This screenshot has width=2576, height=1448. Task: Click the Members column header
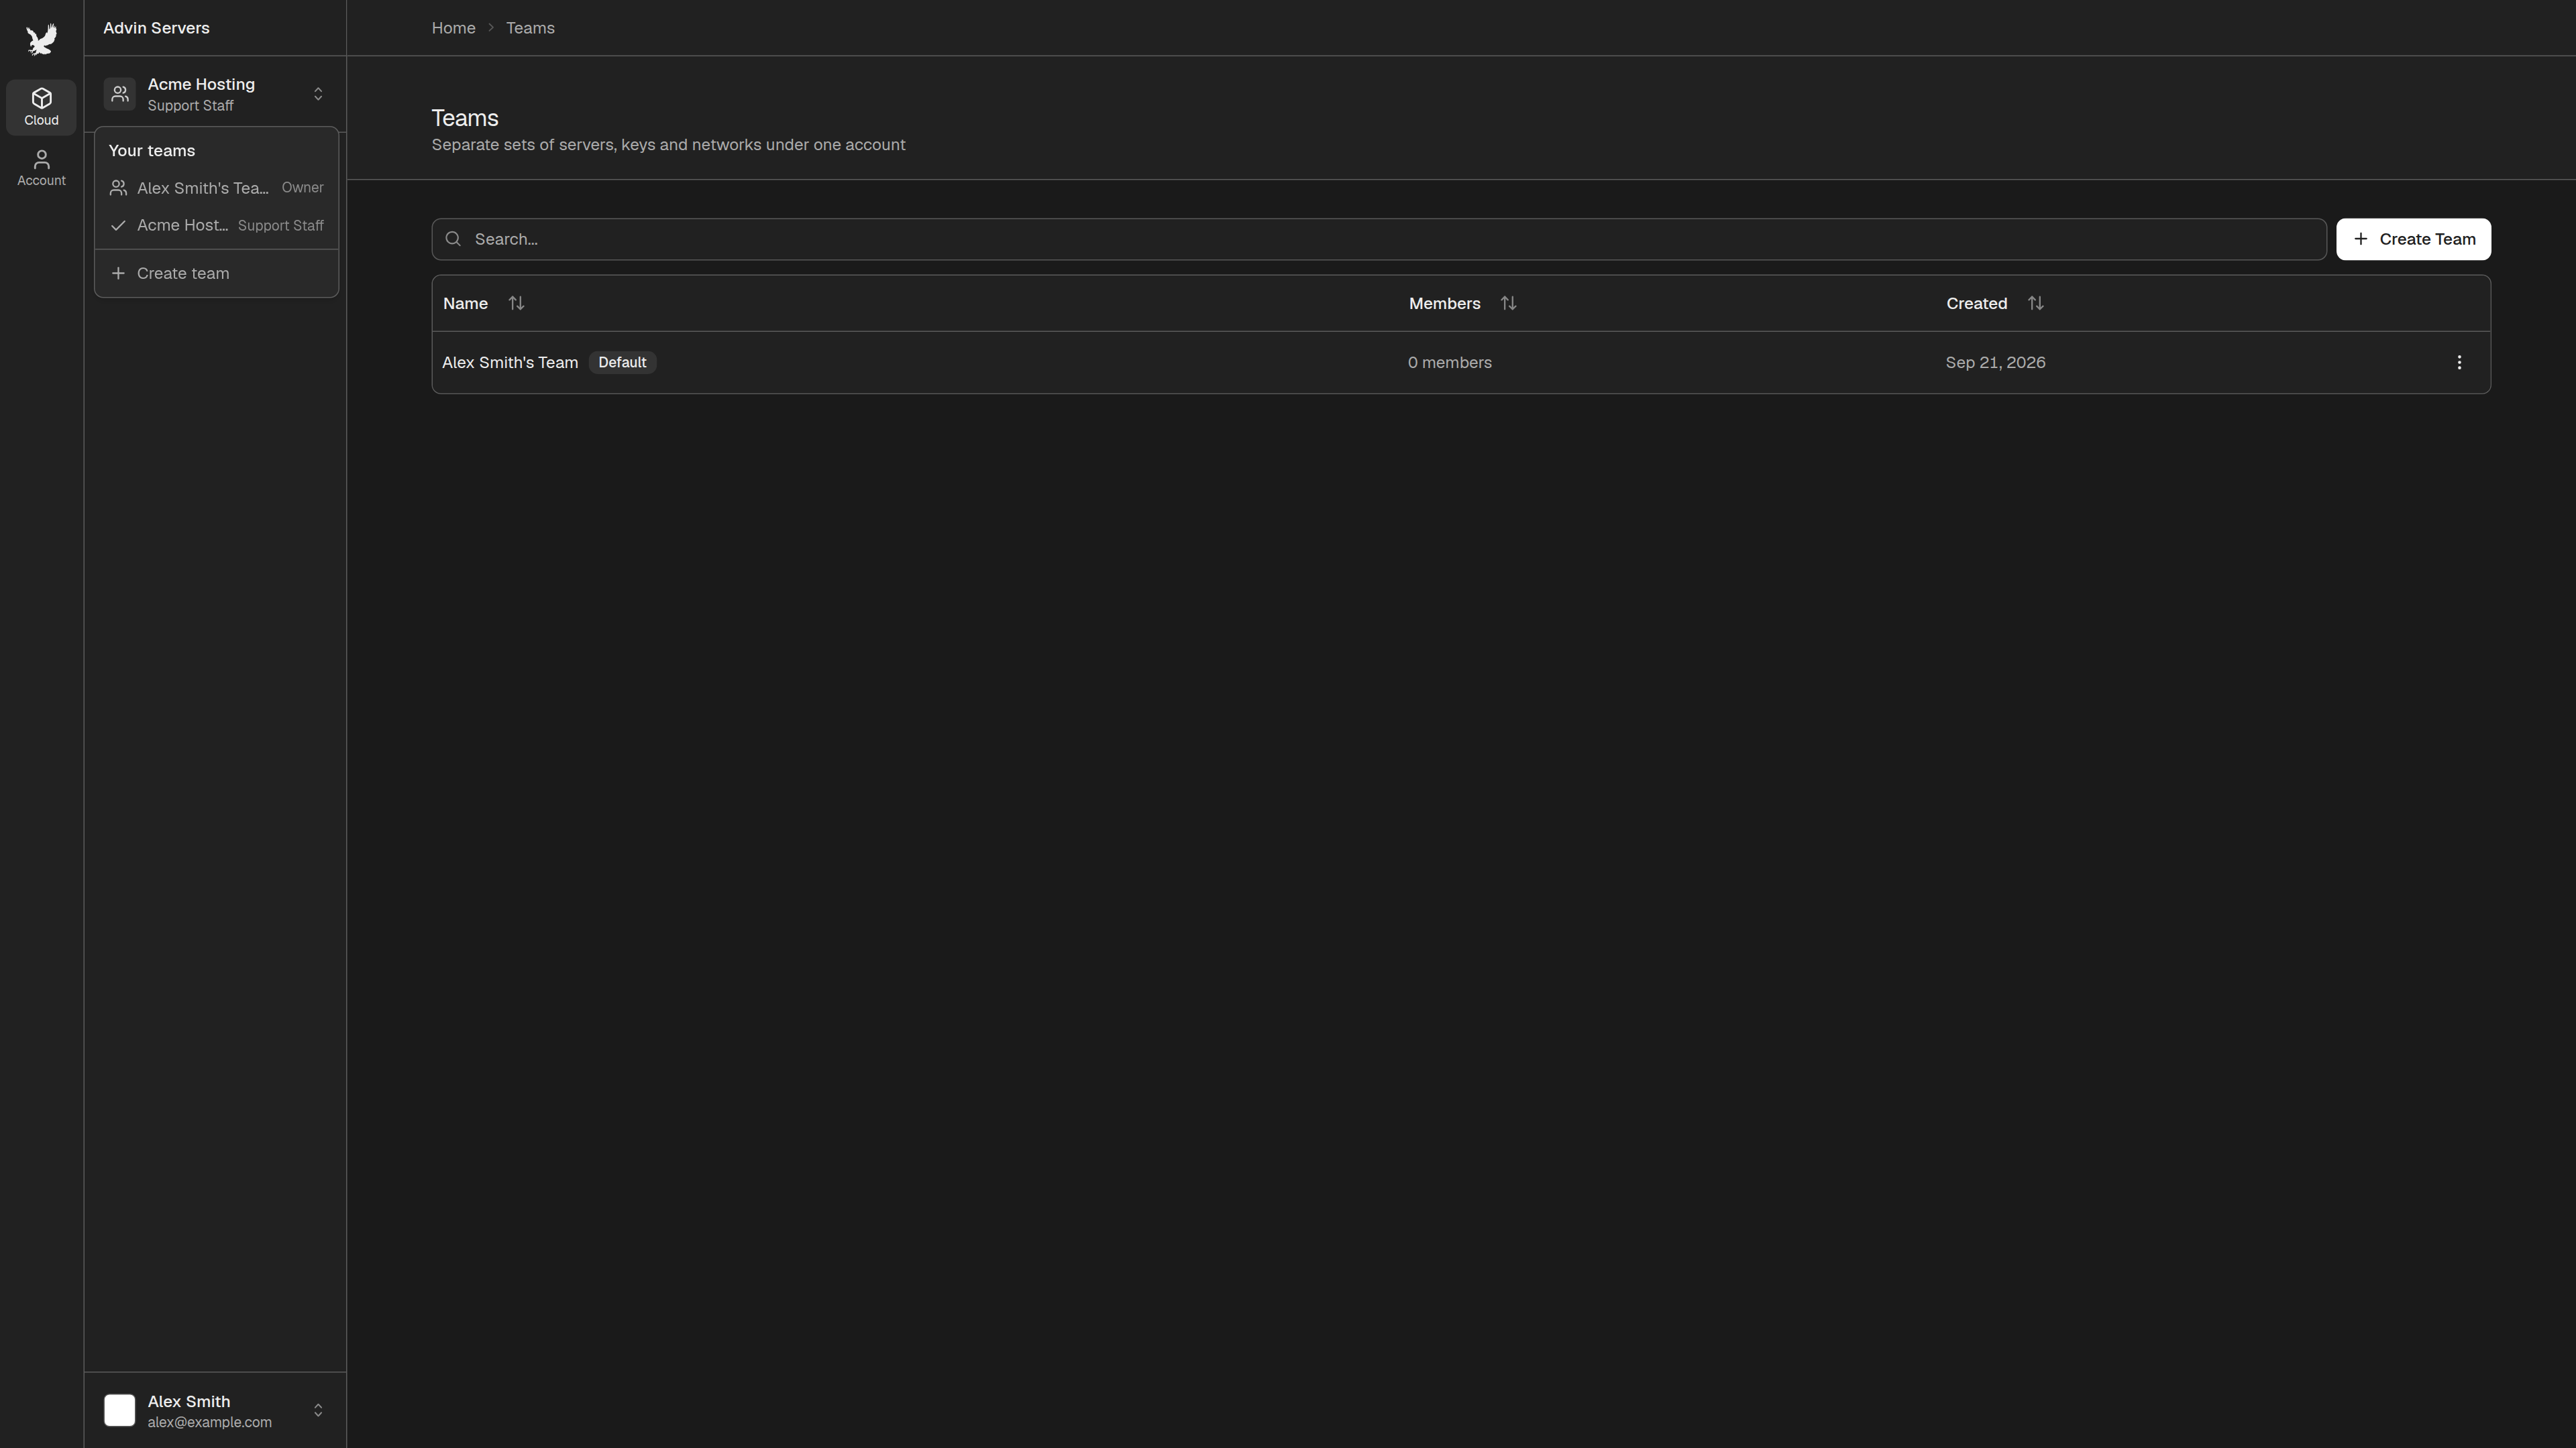click(1444, 304)
